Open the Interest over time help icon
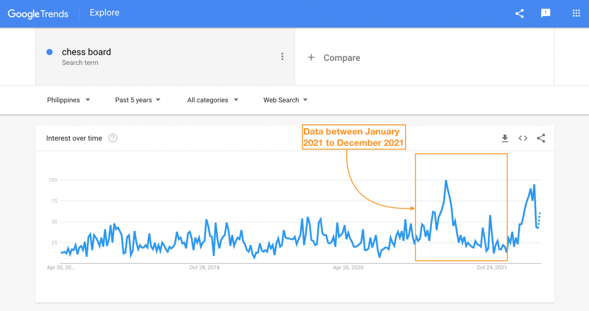This screenshot has height=311, width=589. pos(113,138)
